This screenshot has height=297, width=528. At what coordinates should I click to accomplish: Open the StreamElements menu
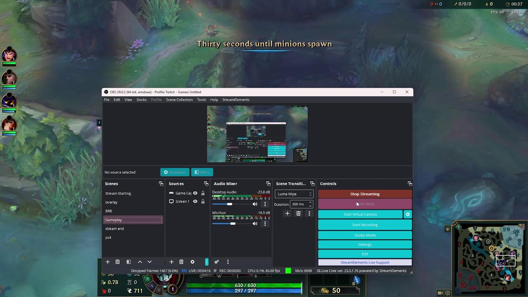(236, 100)
